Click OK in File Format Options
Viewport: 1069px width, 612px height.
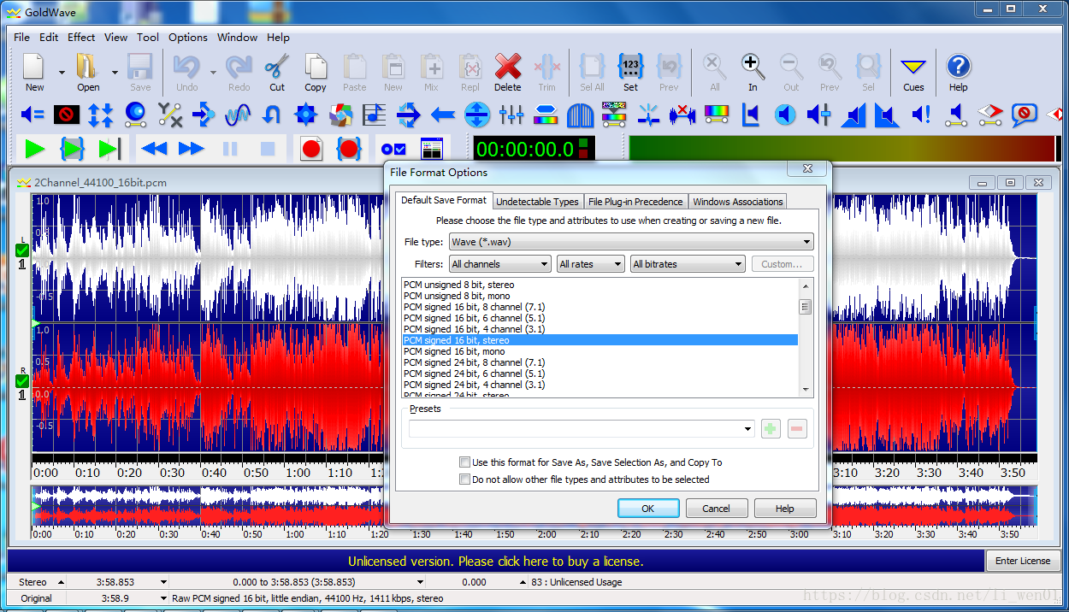click(648, 509)
